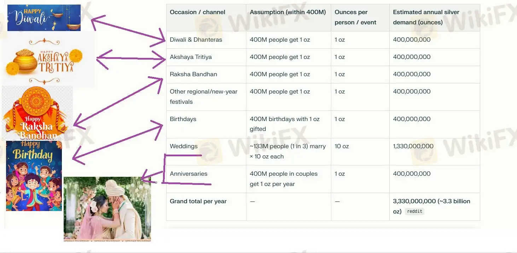Click the Happy Raksha Bandhan image

click(37, 113)
